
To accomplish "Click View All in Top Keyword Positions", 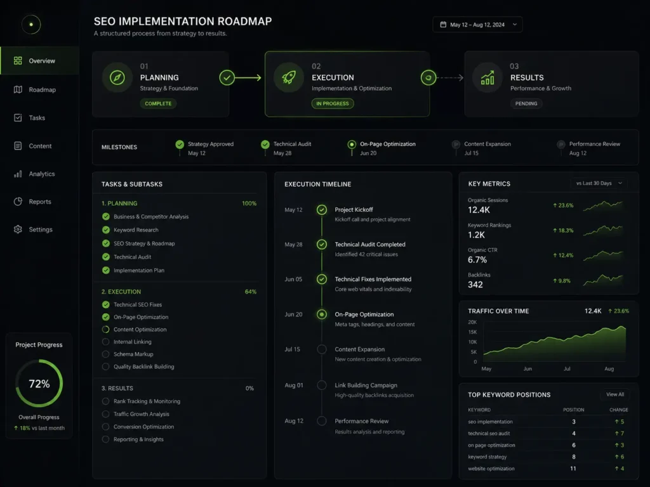I will 614,394.
